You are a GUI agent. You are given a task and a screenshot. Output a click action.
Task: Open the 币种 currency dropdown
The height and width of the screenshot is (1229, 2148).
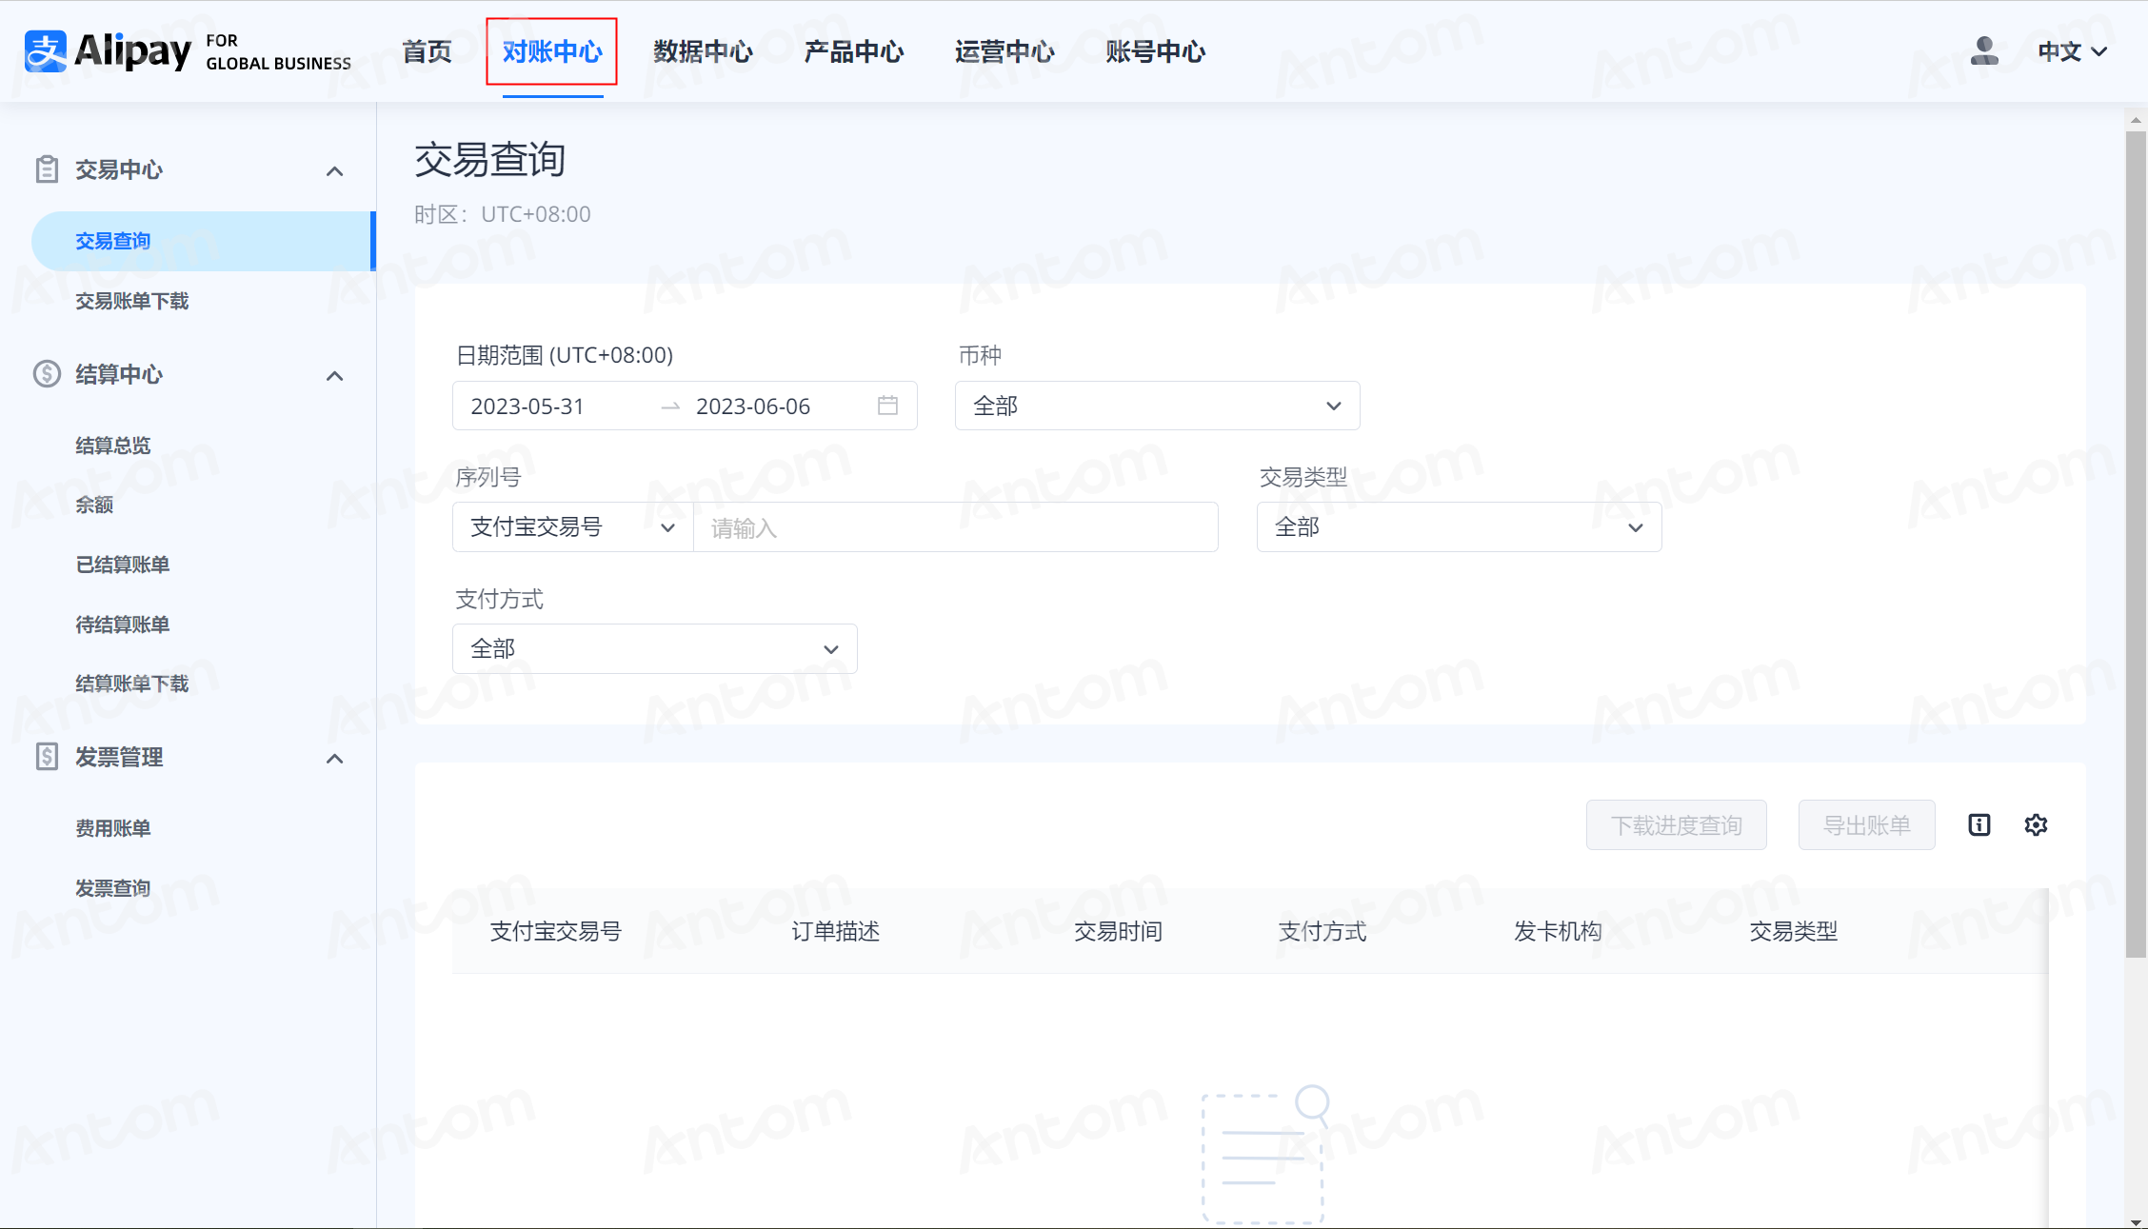coord(1157,406)
